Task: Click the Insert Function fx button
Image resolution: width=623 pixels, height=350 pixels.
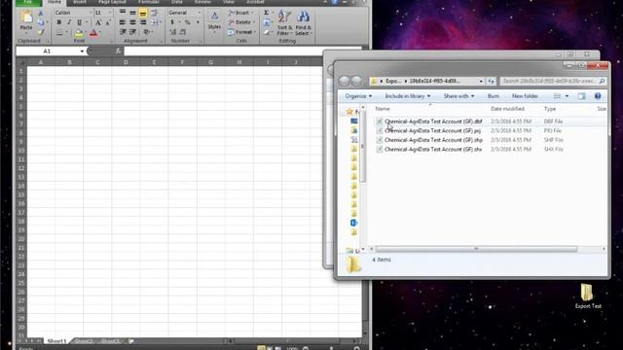Action: [x=118, y=52]
